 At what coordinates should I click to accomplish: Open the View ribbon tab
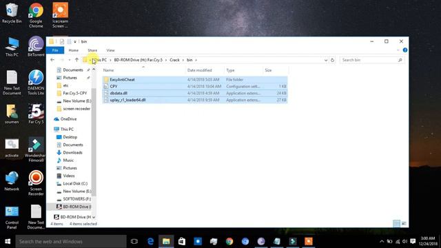click(x=110, y=50)
